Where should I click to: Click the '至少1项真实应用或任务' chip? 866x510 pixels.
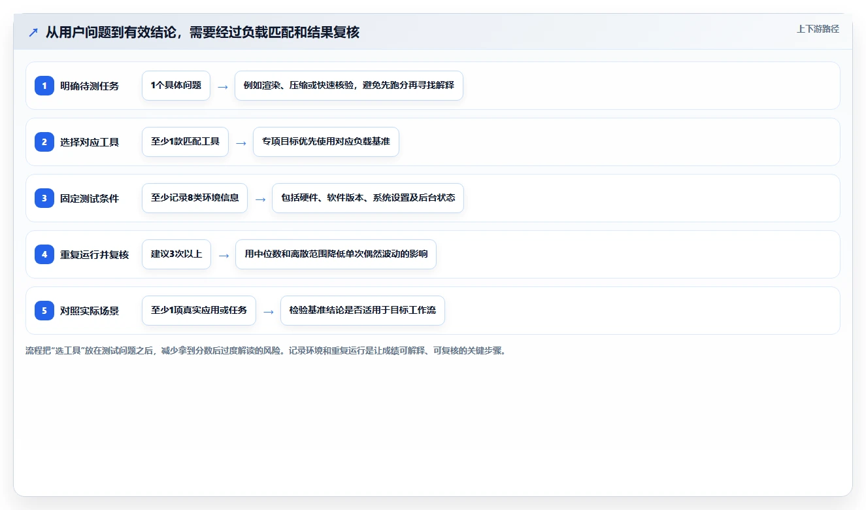point(199,311)
